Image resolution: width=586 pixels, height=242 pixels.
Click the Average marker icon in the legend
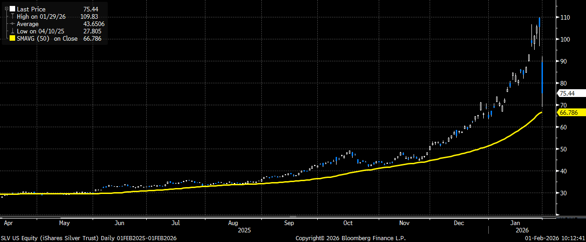point(12,24)
